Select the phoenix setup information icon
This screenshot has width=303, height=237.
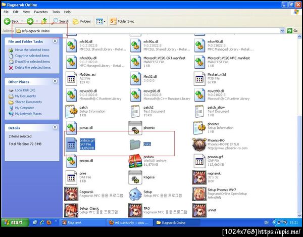(x=199, y=128)
